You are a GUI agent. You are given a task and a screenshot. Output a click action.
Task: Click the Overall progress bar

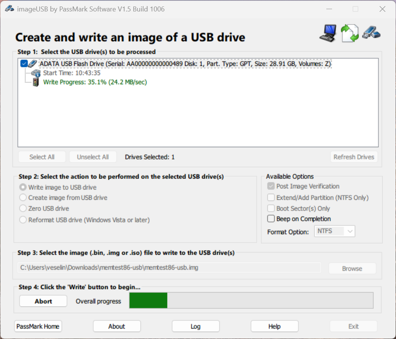(251, 300)
